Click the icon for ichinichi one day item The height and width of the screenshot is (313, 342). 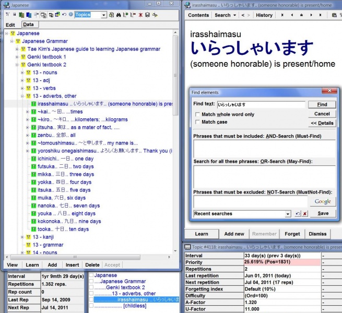(33, 159)
